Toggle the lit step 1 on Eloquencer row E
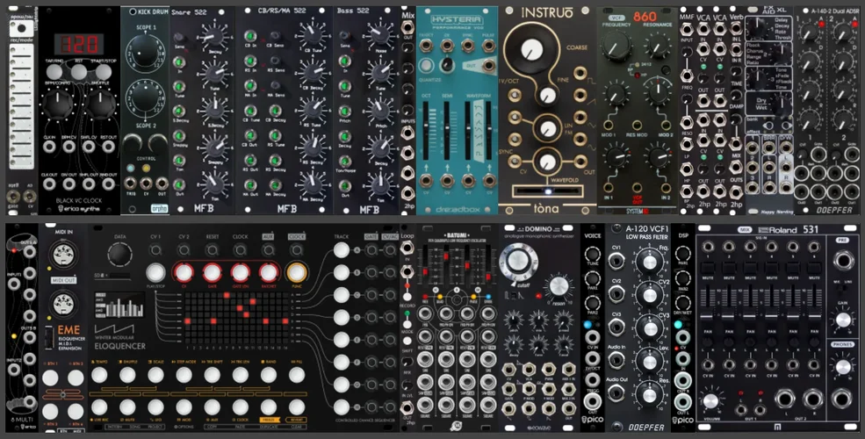The image size is (865, 439). [188, 320]
